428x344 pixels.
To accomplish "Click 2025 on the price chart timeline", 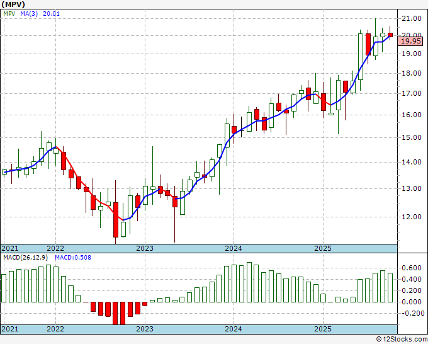I will click(x=323, y=248).
